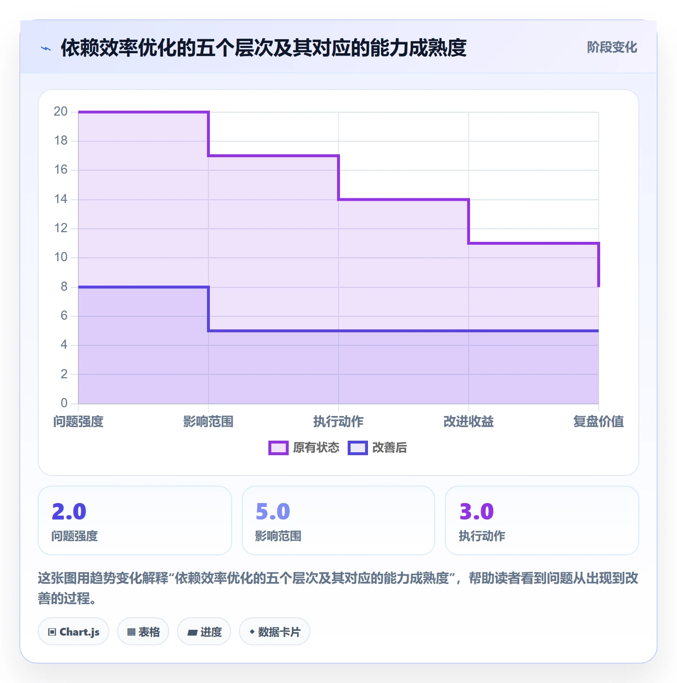
Task: Click the 执行动作 x-axis label
Action: tap(338, 422)
